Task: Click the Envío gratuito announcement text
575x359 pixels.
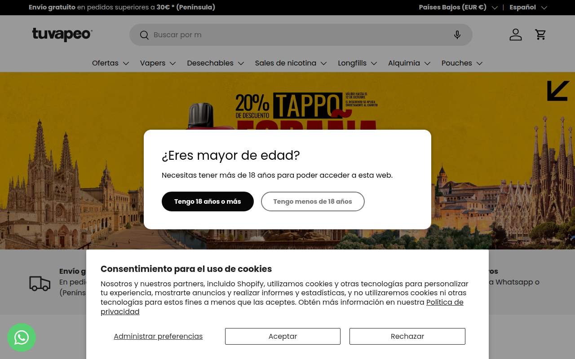Action: (x=122, y=7)
